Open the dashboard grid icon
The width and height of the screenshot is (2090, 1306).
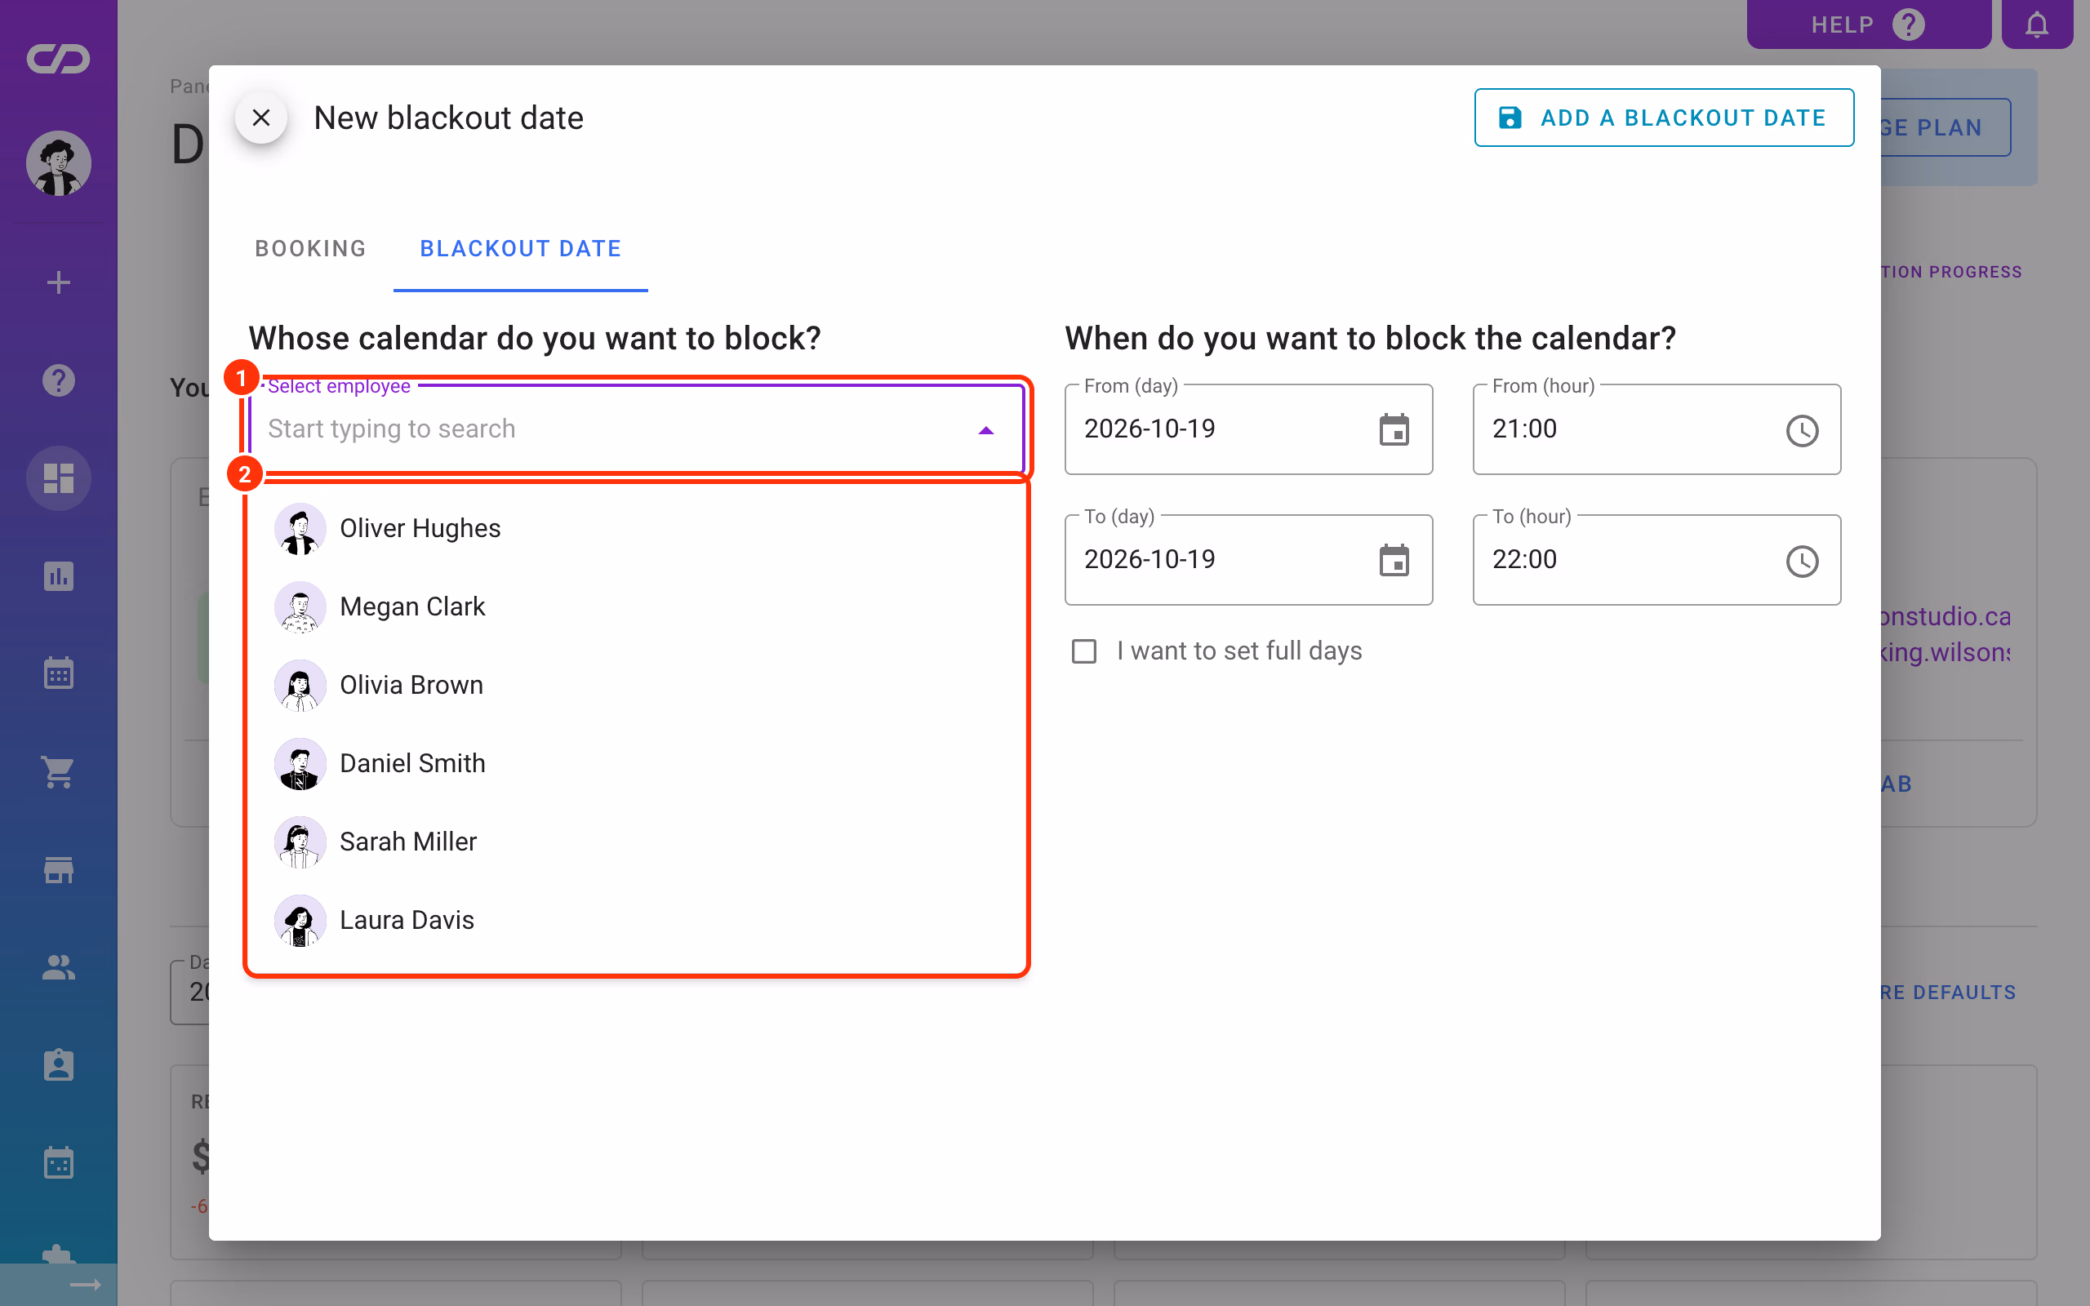59,478
